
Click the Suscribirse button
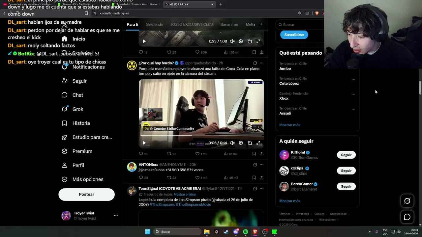(x=294, y=35)
